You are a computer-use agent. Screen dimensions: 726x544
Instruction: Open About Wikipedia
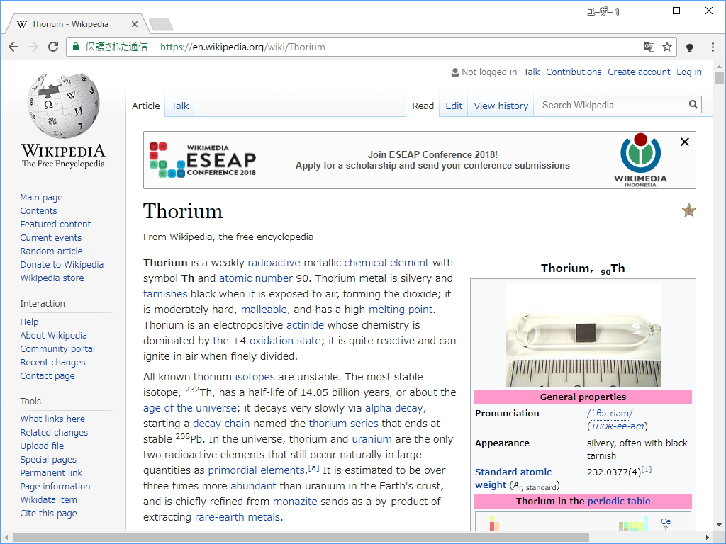(53, 335)
